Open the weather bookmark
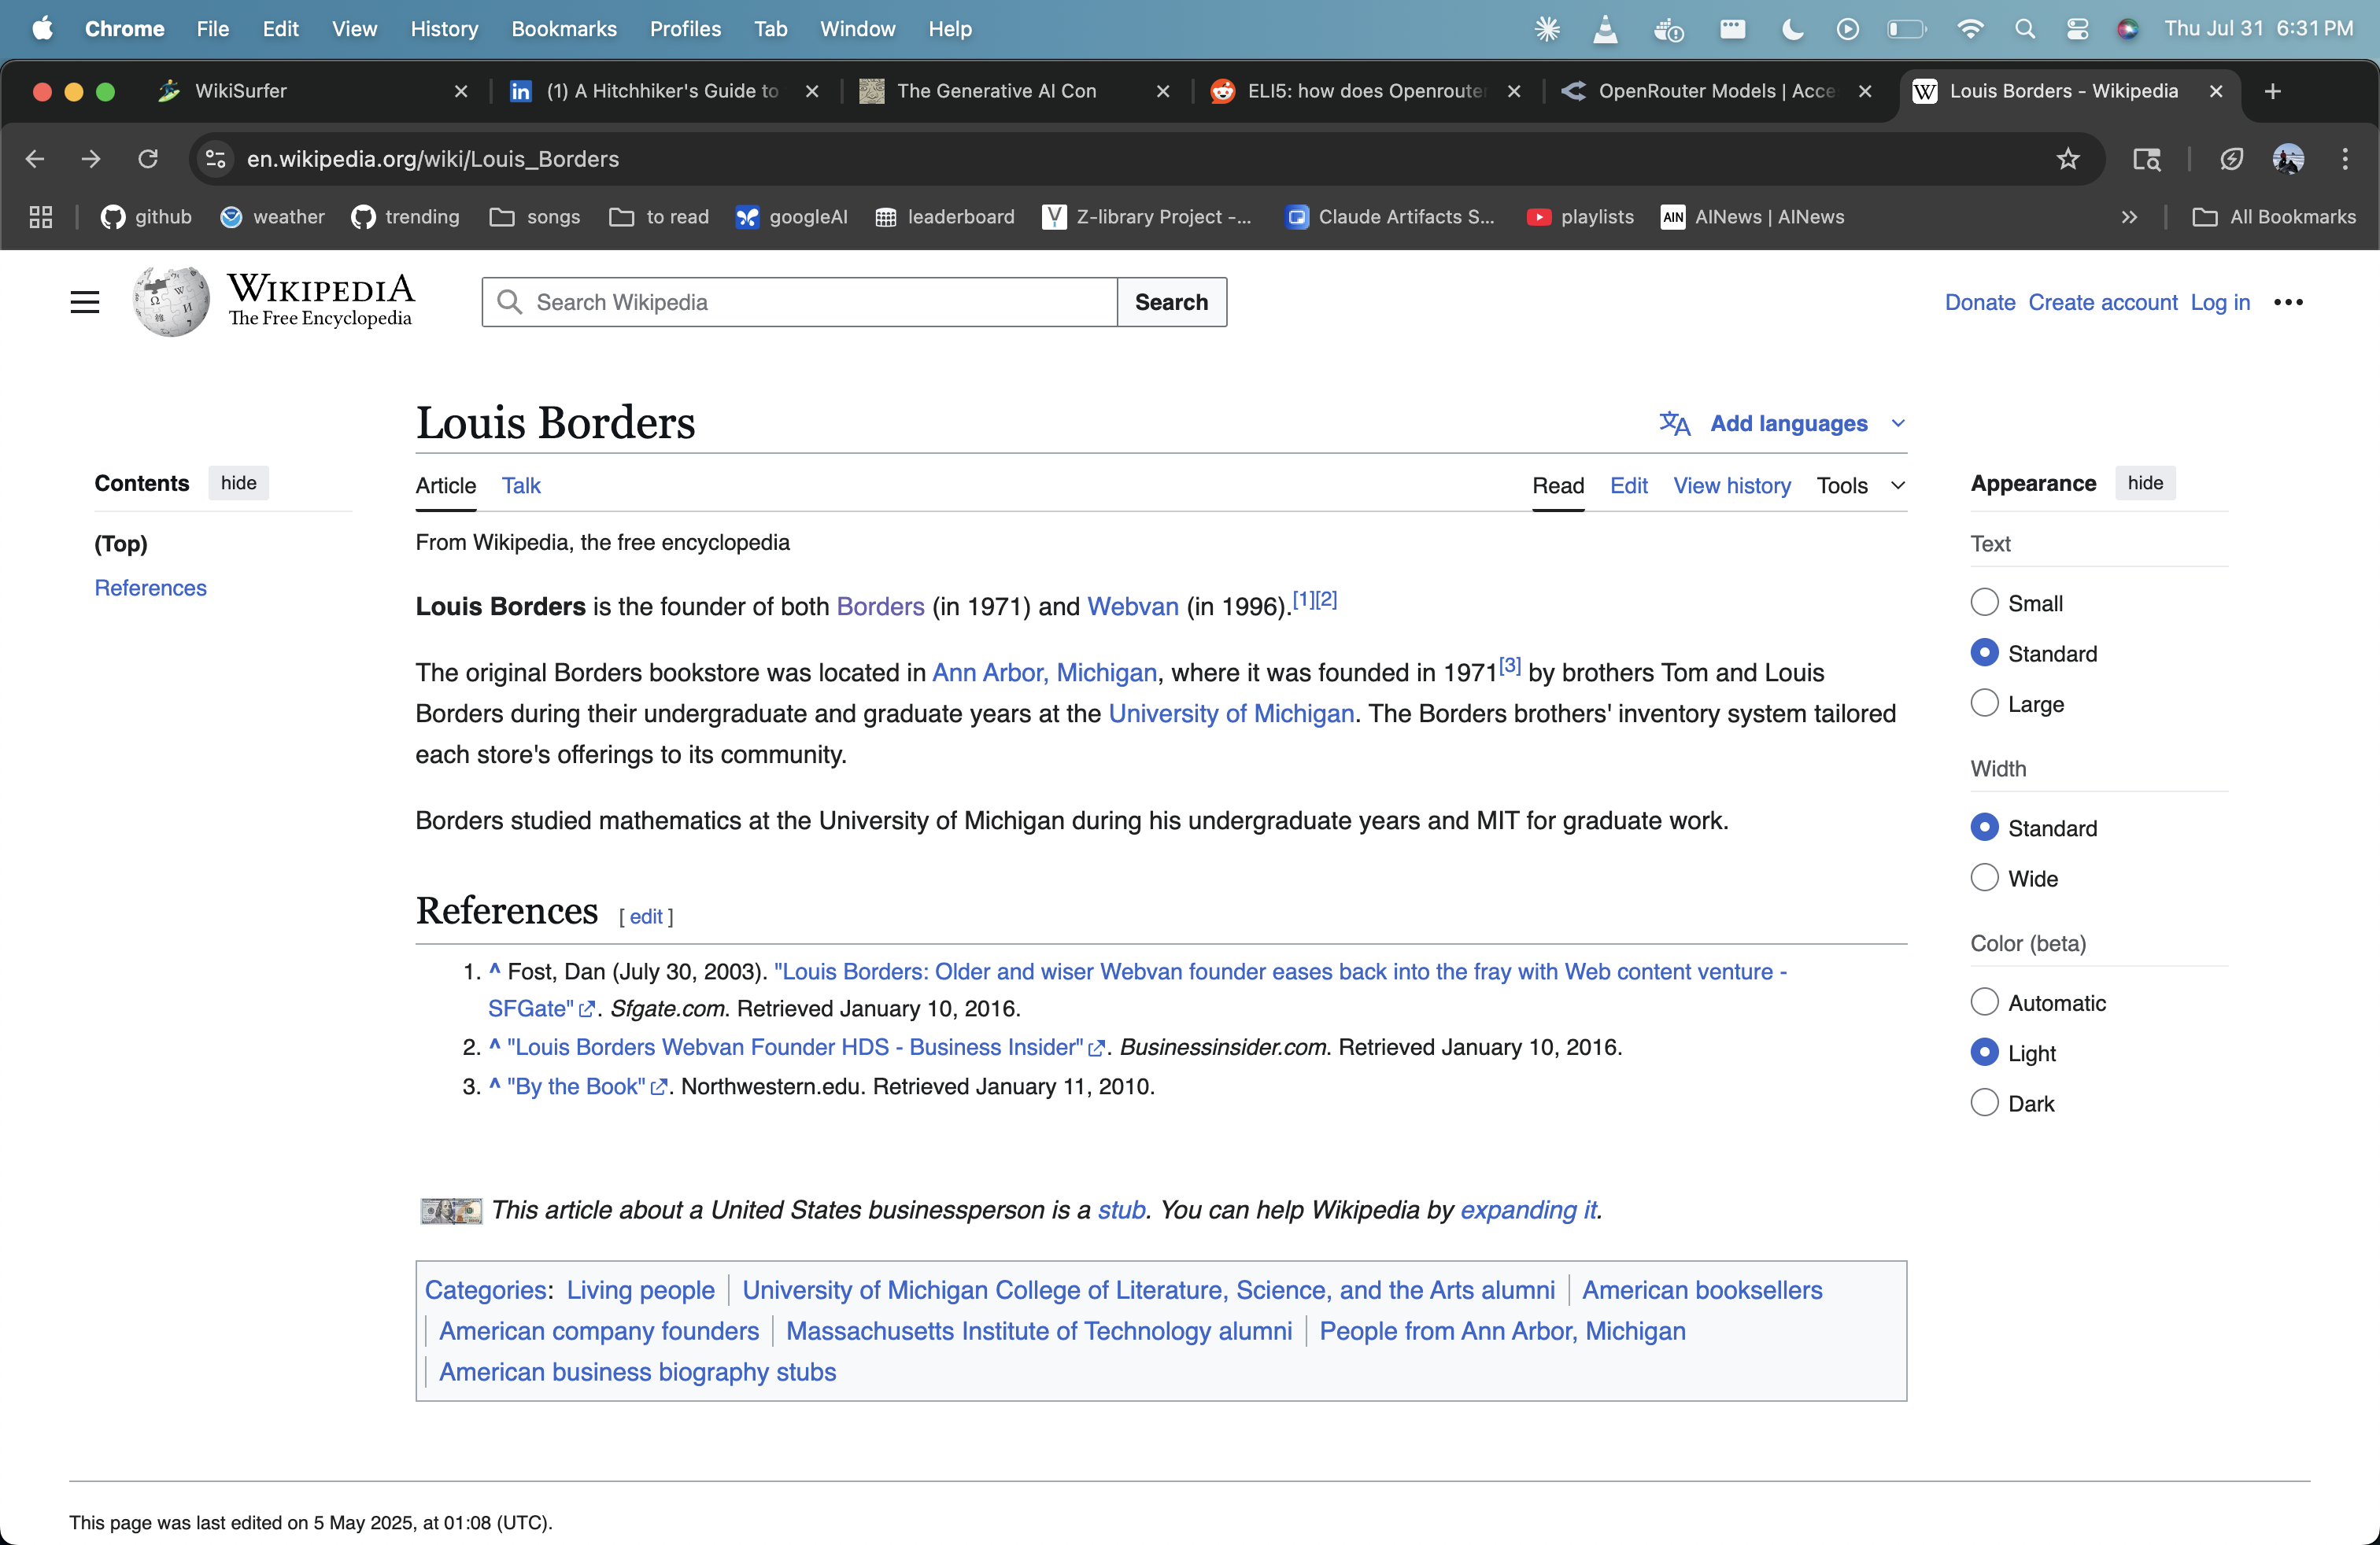The width and height of the screenshot is (2380, 1545). click(272, 217)
